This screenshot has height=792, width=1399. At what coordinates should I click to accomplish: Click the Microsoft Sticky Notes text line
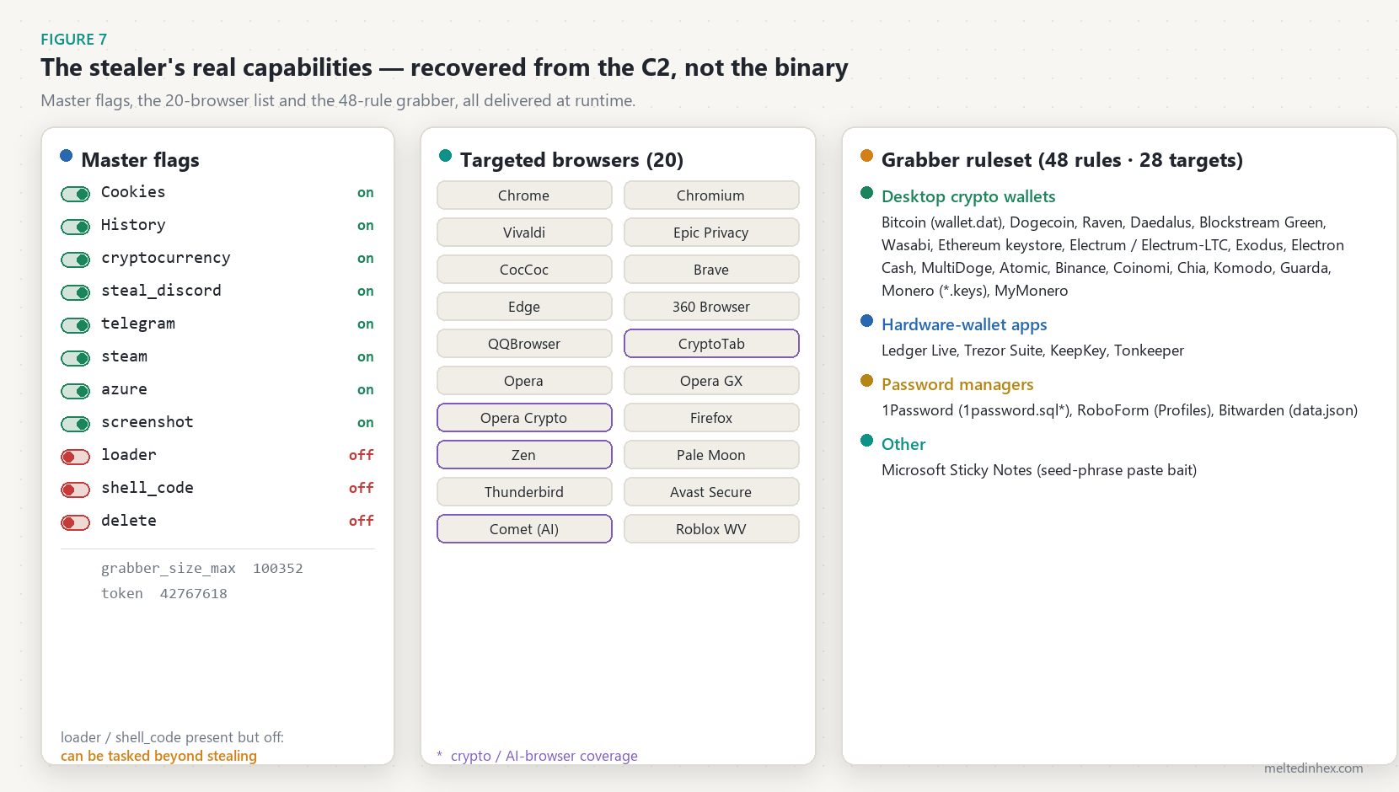(x=1039, y=470)
